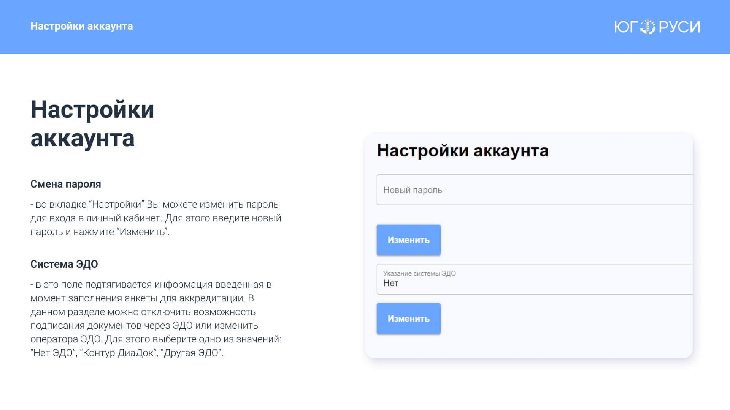The image size is (730, 410).
Task: Focus the Новый пароль input field
Action: (x=534, y=190)
